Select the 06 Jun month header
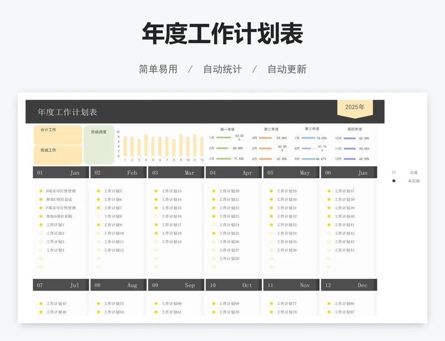This screenshot has width=445, height=341. click(349, 172)
